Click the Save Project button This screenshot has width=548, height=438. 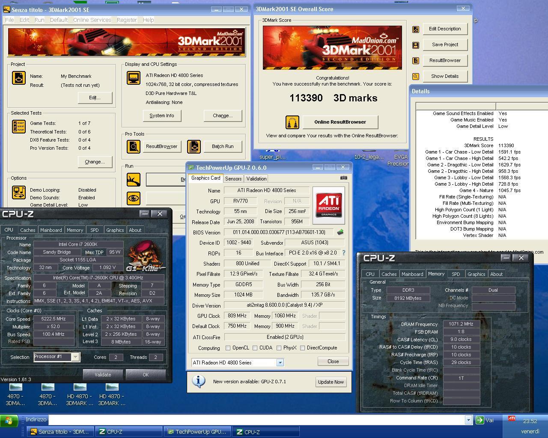[445, 44]
